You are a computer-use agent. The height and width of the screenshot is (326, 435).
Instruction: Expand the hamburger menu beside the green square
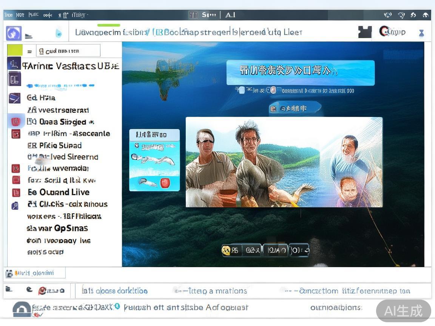[x=29, y=51]
